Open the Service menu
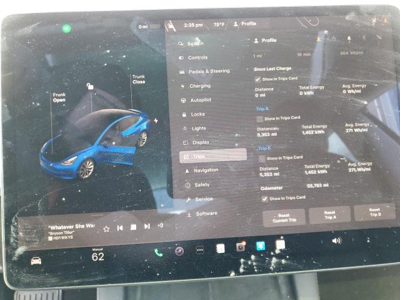 [199, 199]
